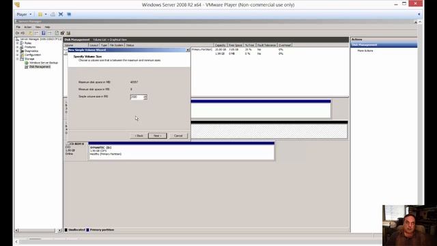Screen dimensions: 437x246
Task: Select Storage in the console tree
Action: point(29,59)
